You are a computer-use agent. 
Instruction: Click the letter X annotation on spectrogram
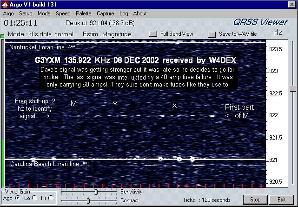(174, 106)
